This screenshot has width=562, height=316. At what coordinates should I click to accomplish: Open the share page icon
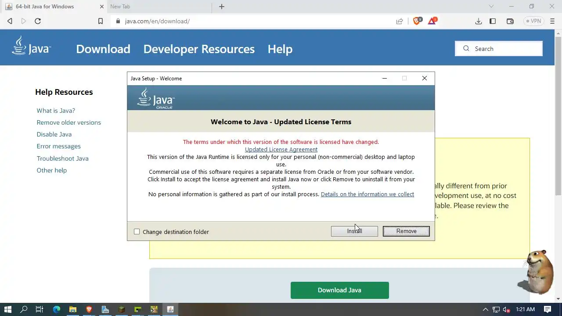[400, 21]
